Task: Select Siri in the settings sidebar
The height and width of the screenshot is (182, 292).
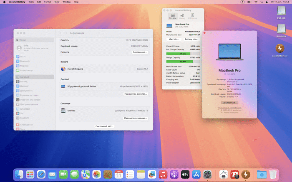Action: [35, 113]
